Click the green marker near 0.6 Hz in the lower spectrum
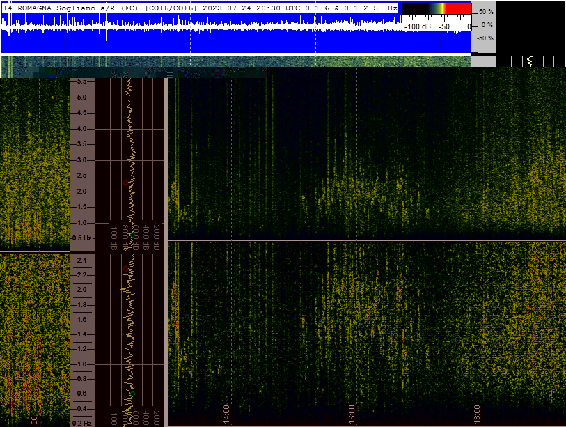566x427 pixels. (x=132, y=394)
